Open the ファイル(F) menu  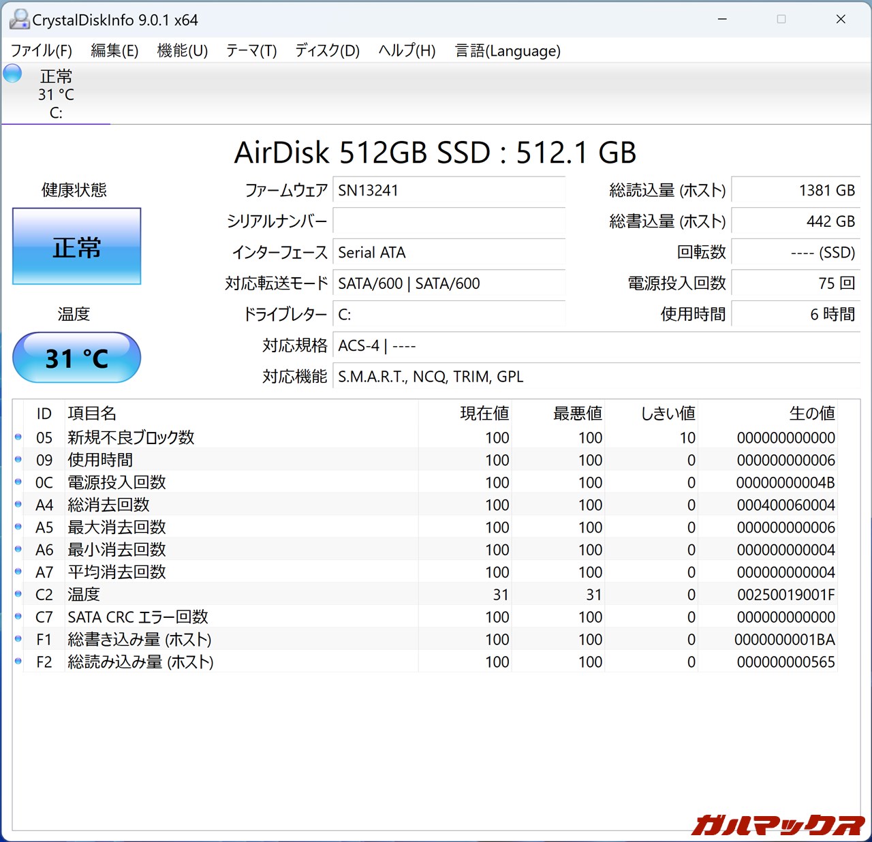tap(41, 51)
